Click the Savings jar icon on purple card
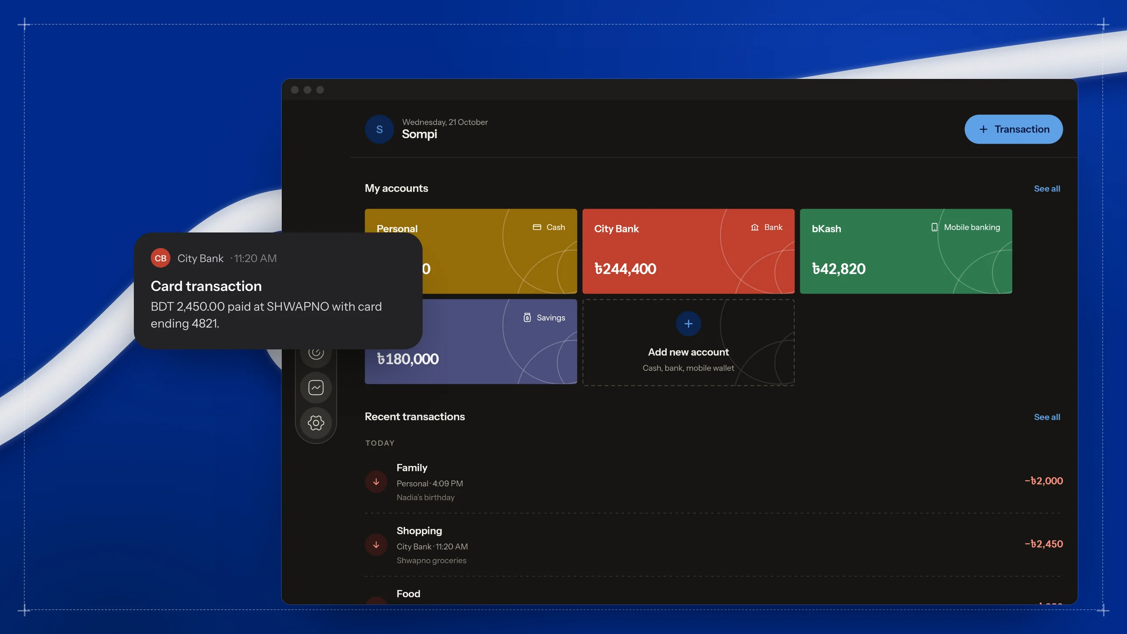 pyautogui.click(x=527, y=317)
